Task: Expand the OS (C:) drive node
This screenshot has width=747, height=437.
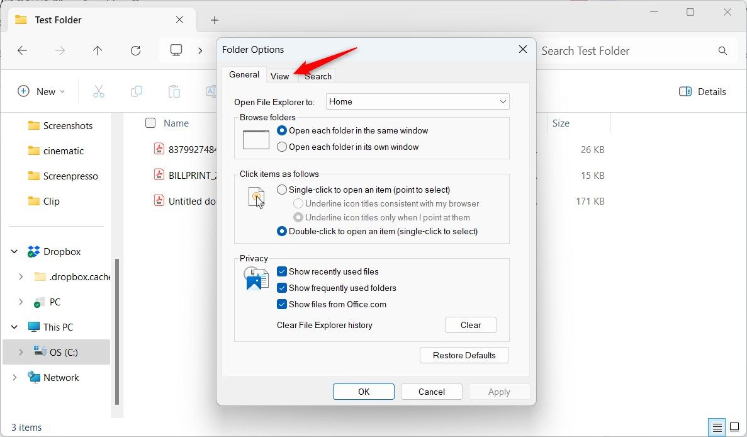Action: tap(21, 352)
